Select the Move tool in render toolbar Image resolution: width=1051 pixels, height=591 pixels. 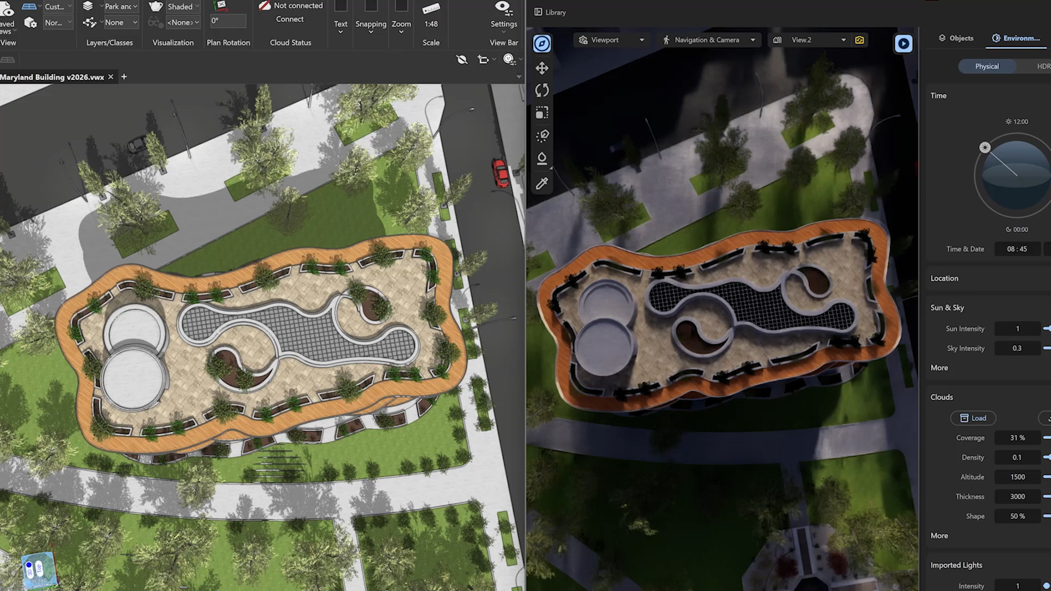point(542,68)
